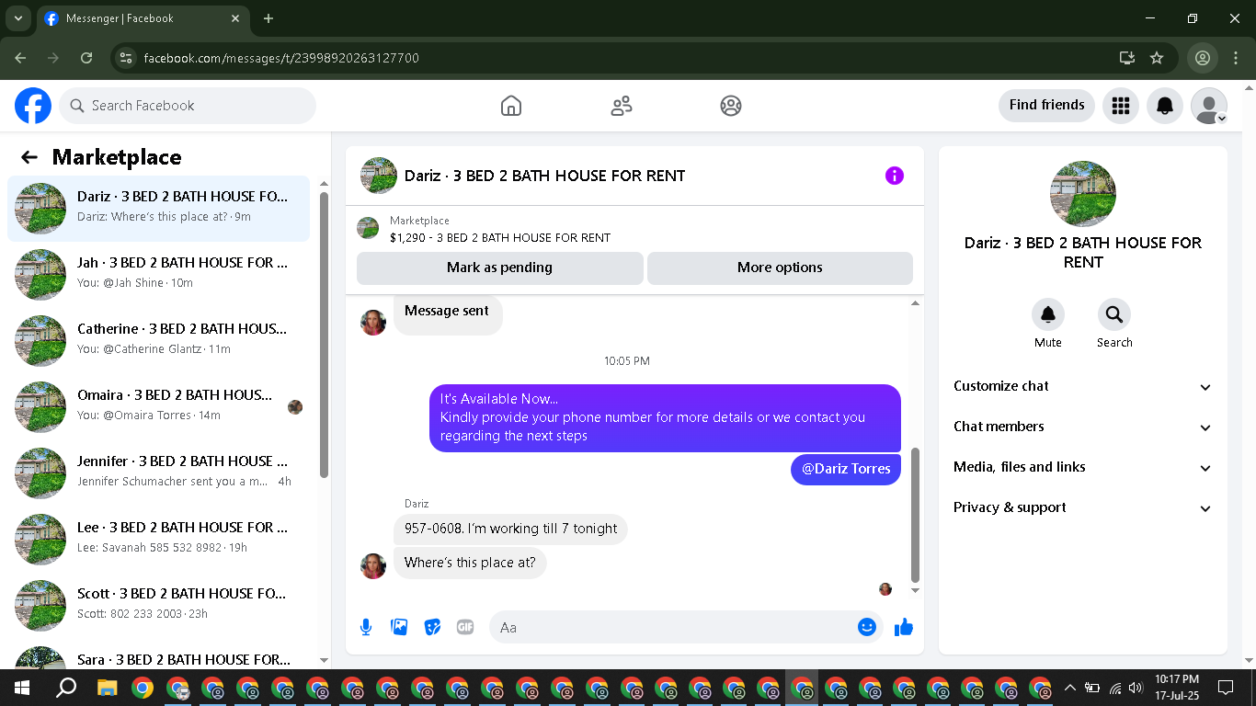The height and width of the screenshot is (706, 1256).
Task: Open Omaira conversation in list
Action: tap(159, 407)
